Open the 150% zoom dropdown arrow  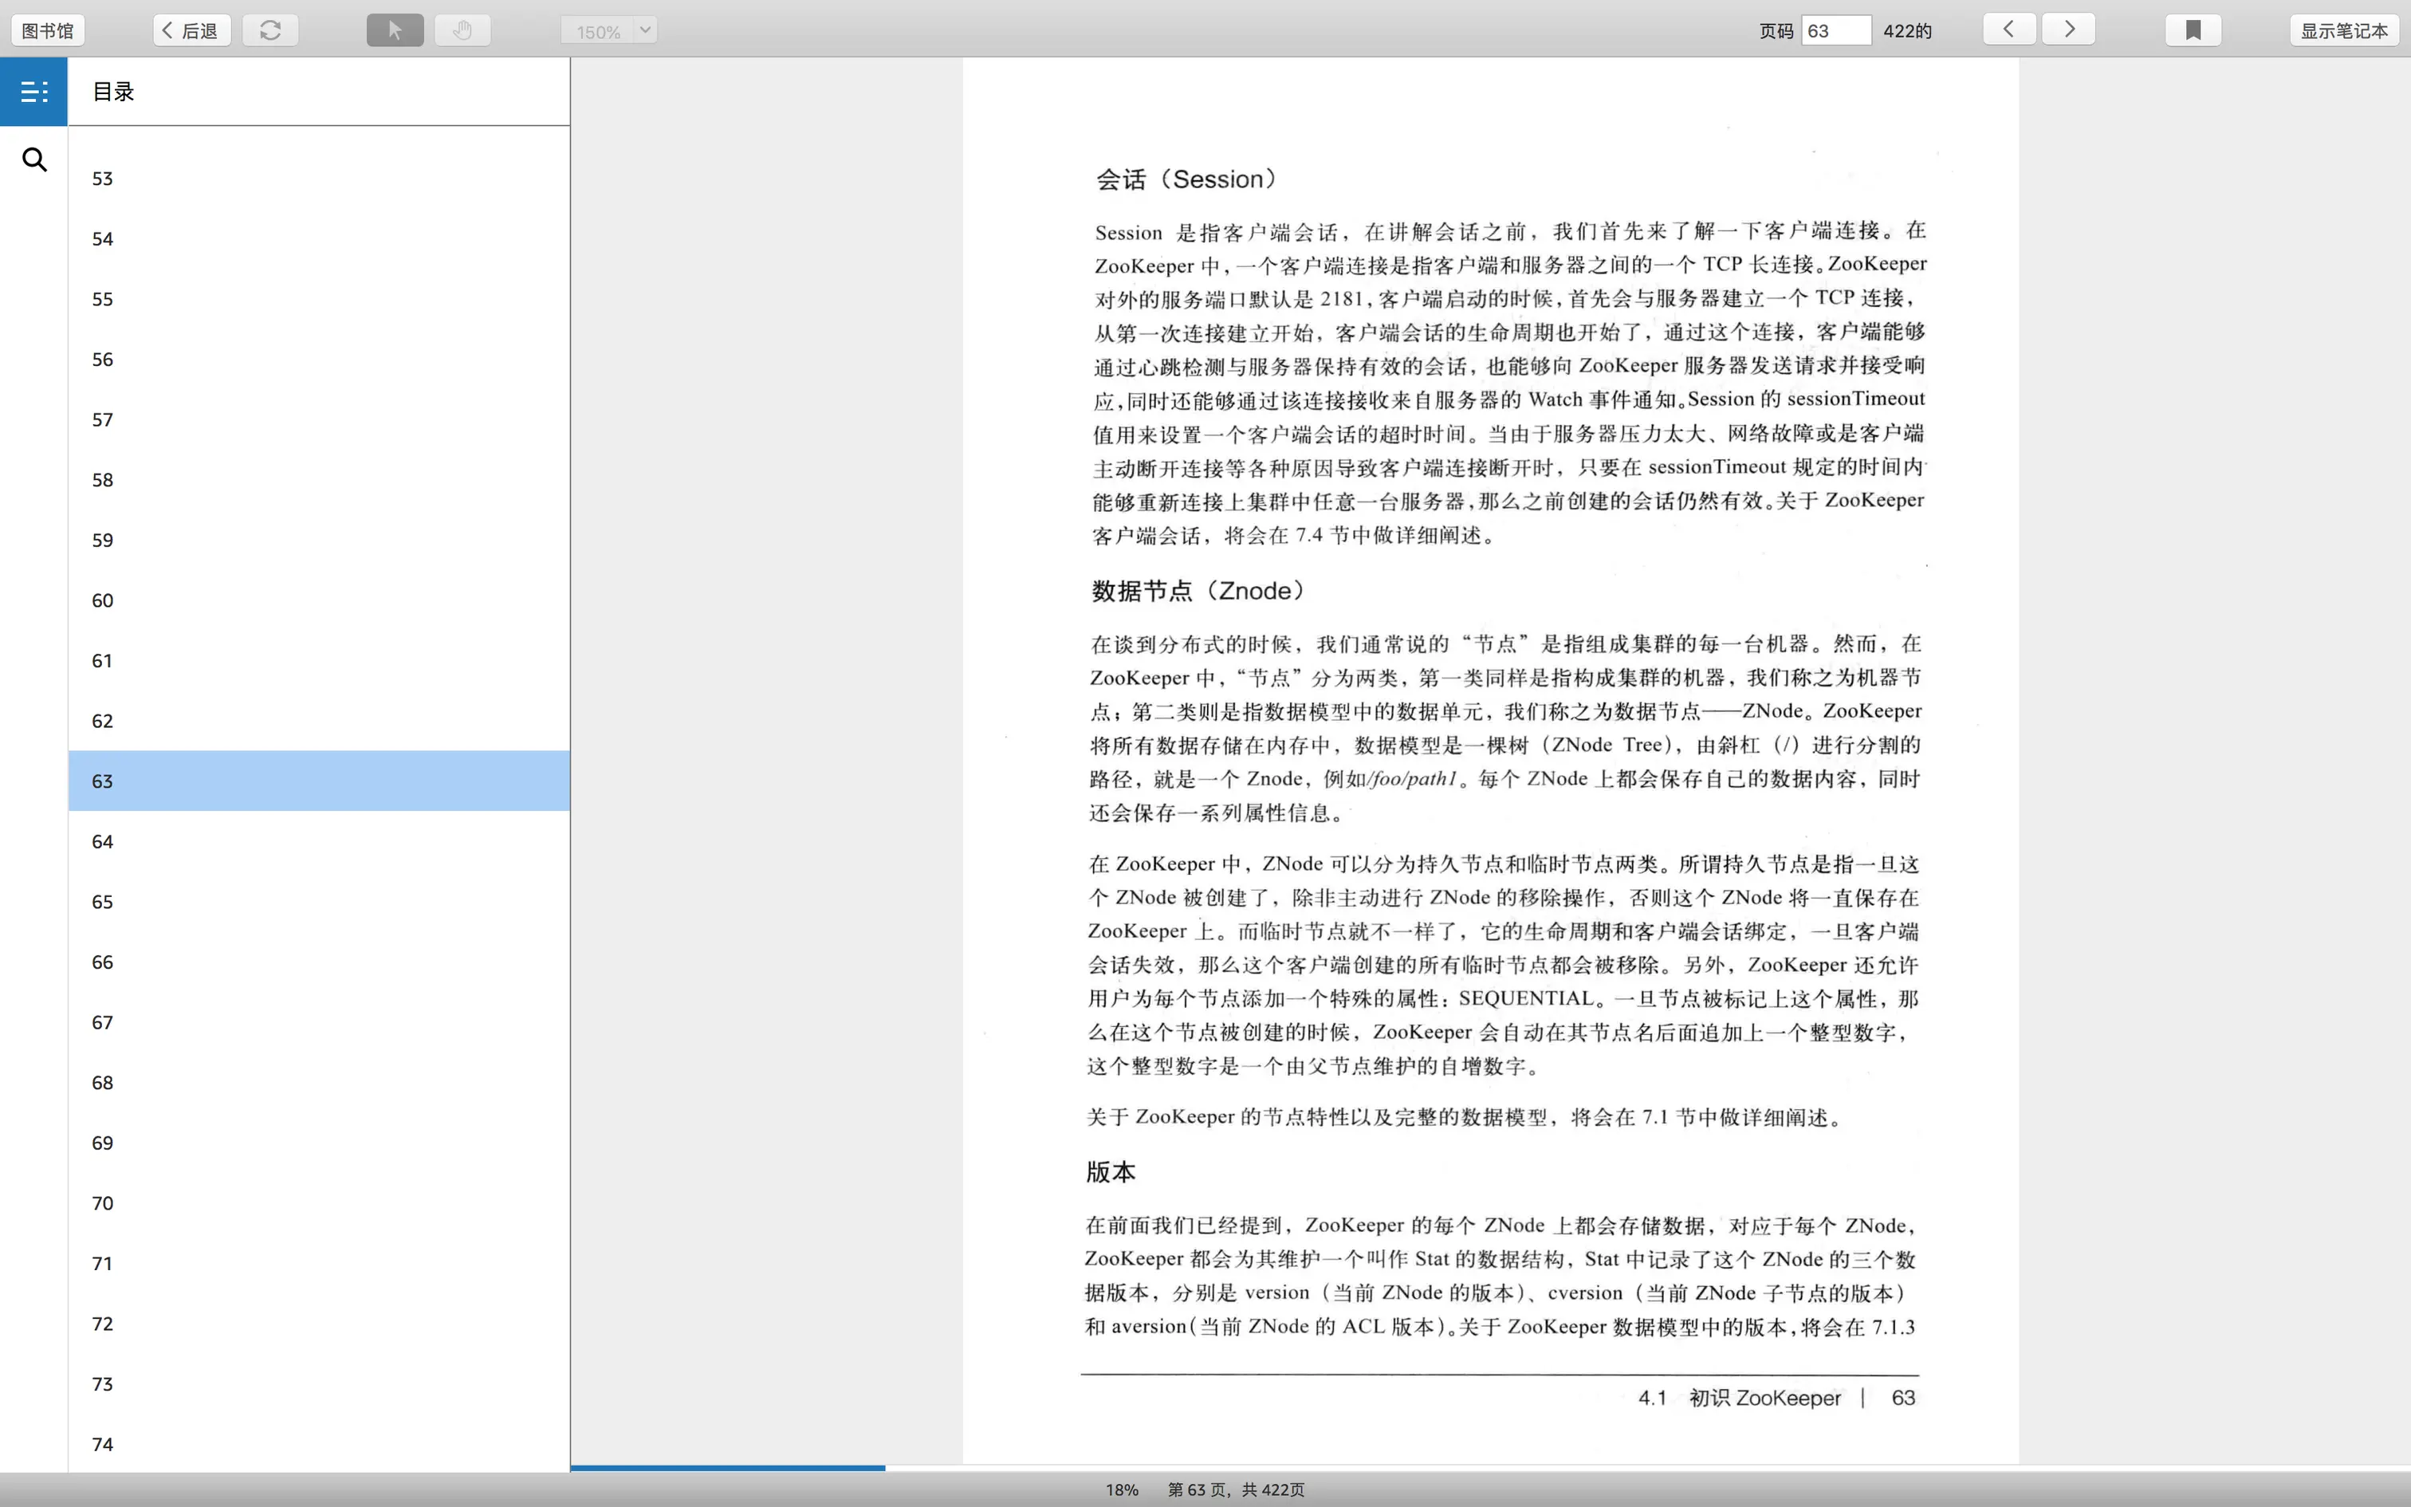pos(646,30)
